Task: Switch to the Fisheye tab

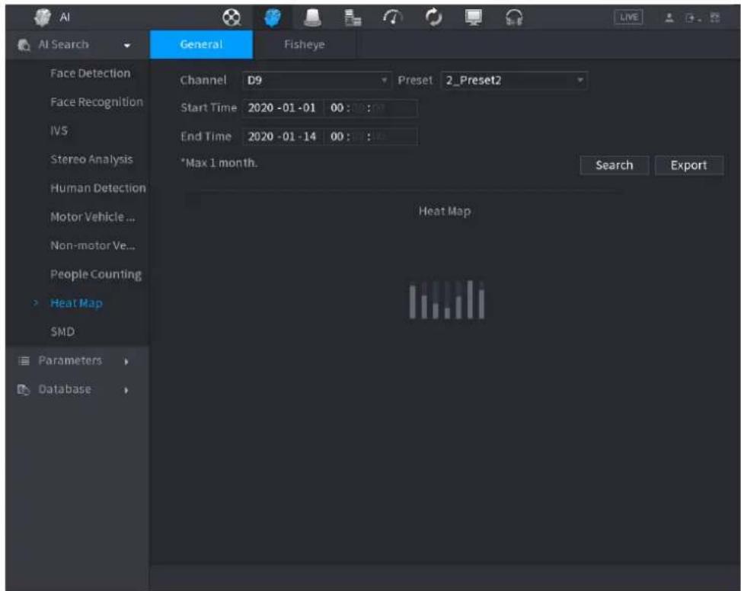Action: tap(305, 44)
